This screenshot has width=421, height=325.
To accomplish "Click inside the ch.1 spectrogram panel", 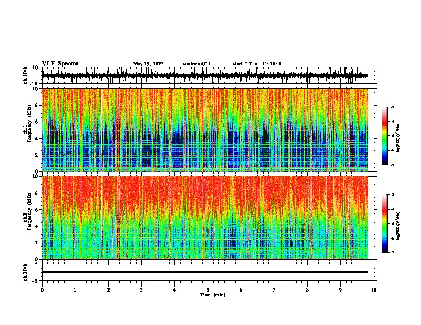I will click(x=205, y=130).
